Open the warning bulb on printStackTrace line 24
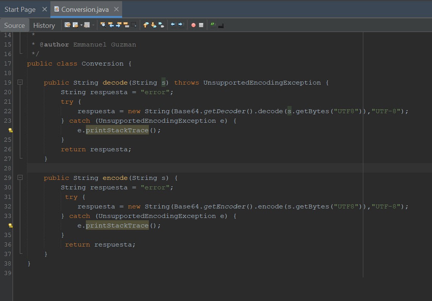 pyautogui.click(x=10, y=130)
